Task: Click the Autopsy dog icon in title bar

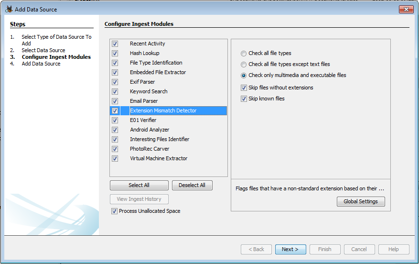Action: (x=9, y=9)
